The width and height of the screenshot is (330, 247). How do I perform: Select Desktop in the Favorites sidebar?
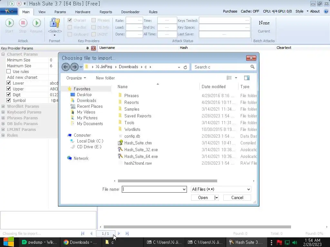click(x=84, y=95)
